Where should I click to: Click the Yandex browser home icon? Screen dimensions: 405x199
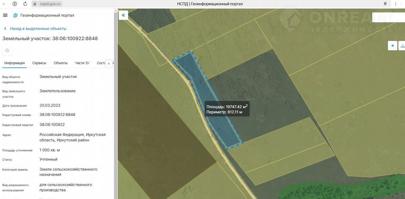15,4
